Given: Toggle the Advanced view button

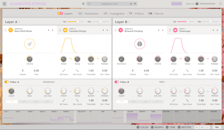Looking at the screenshot, I should (177, 4).
